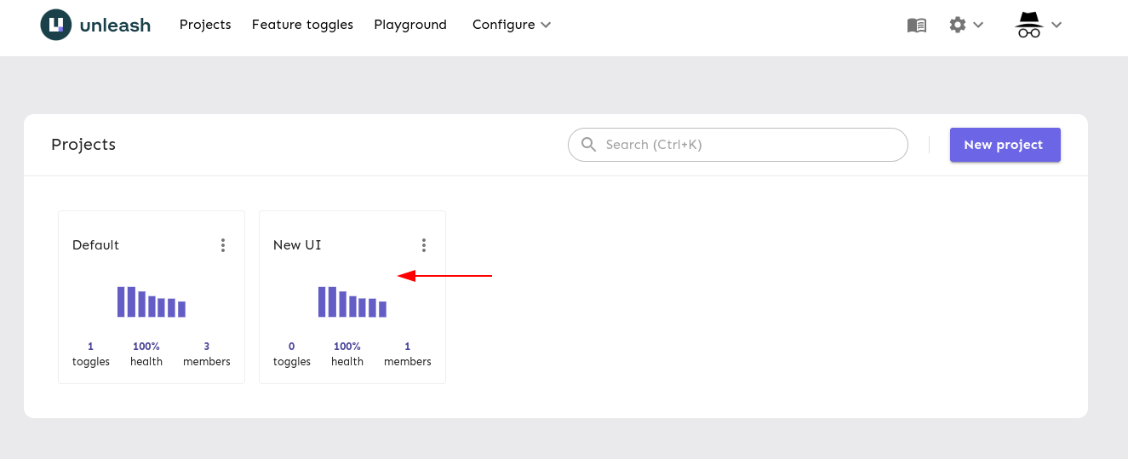Select the New UI project title
The width and height of the screenshot is (1128, 459).
297,245
